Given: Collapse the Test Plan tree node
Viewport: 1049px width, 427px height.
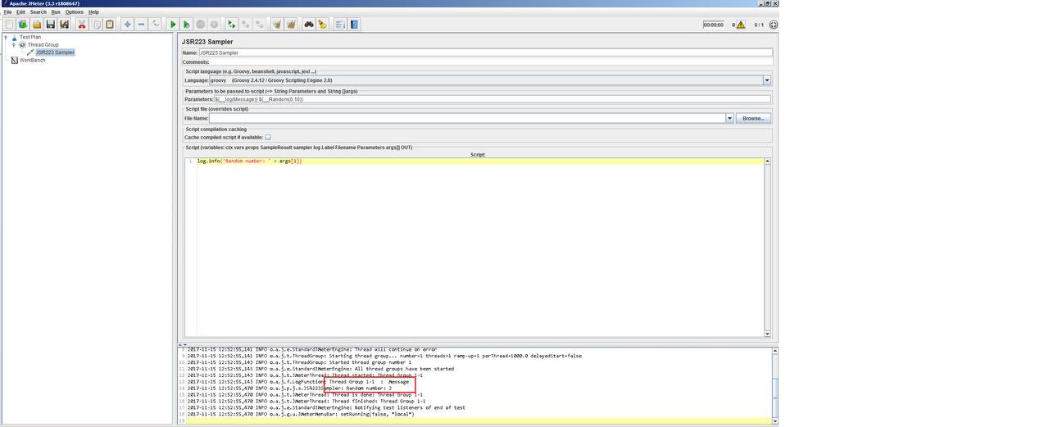Looking at the screenshot, I should pyautogui.click(x=6, y=37).
